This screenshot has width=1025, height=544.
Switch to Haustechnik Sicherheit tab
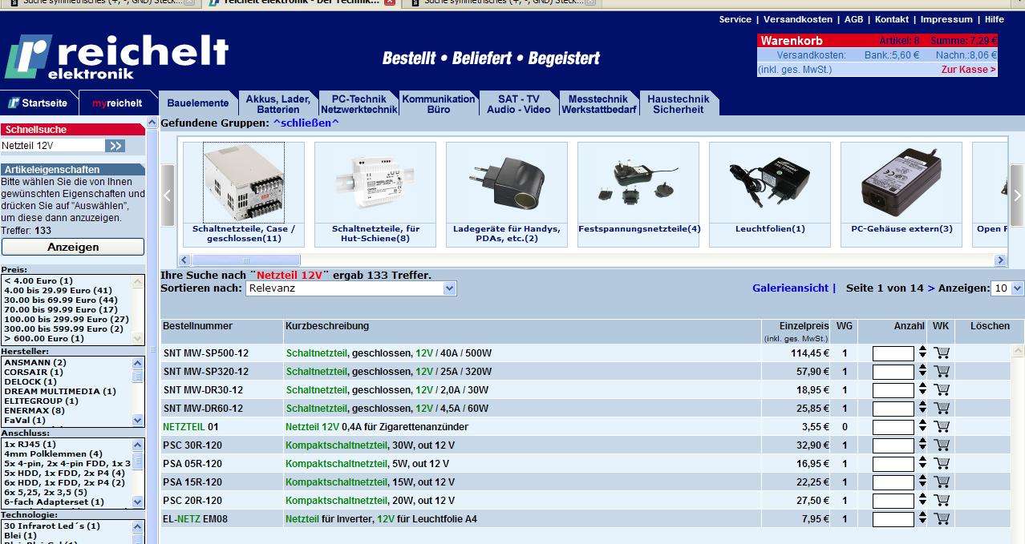[x=679, y=103]
